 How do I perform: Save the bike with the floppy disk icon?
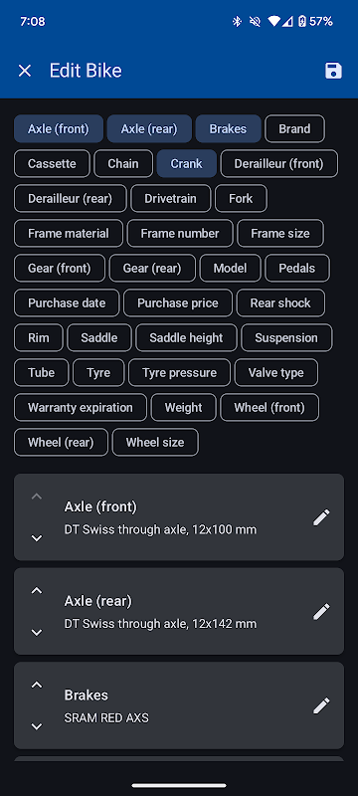(x=333, y=71)
